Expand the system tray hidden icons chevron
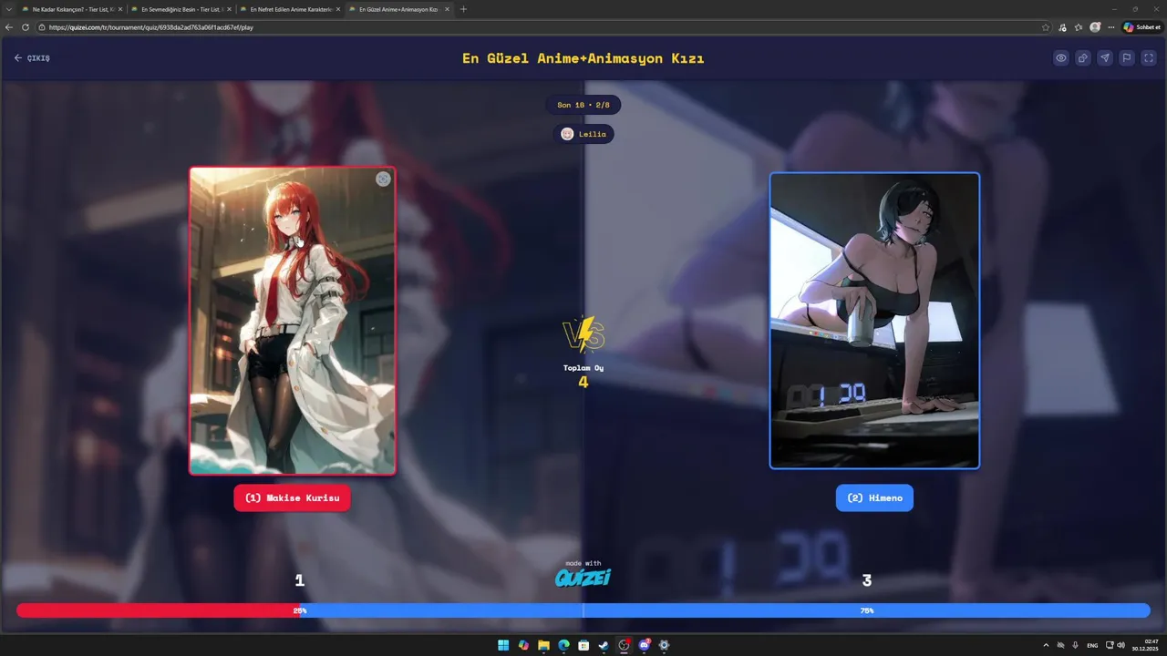The height and width of the screenshot is (656, 1167). tap(1046, 645)
